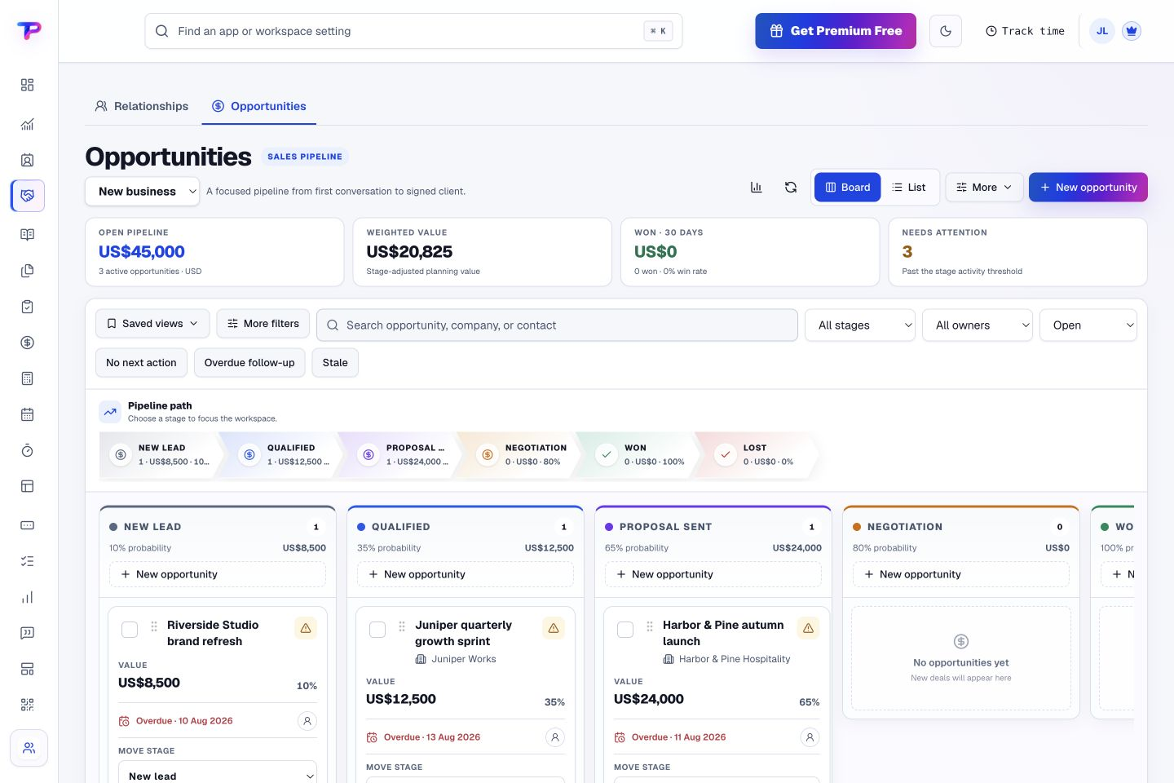
Task: Click the top-right New opportunity button
Action: tap(1088, 188)
